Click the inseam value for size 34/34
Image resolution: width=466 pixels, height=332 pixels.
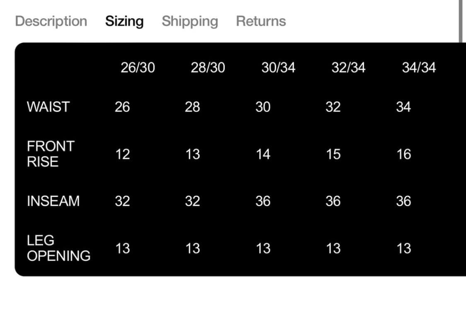point(403,201)
